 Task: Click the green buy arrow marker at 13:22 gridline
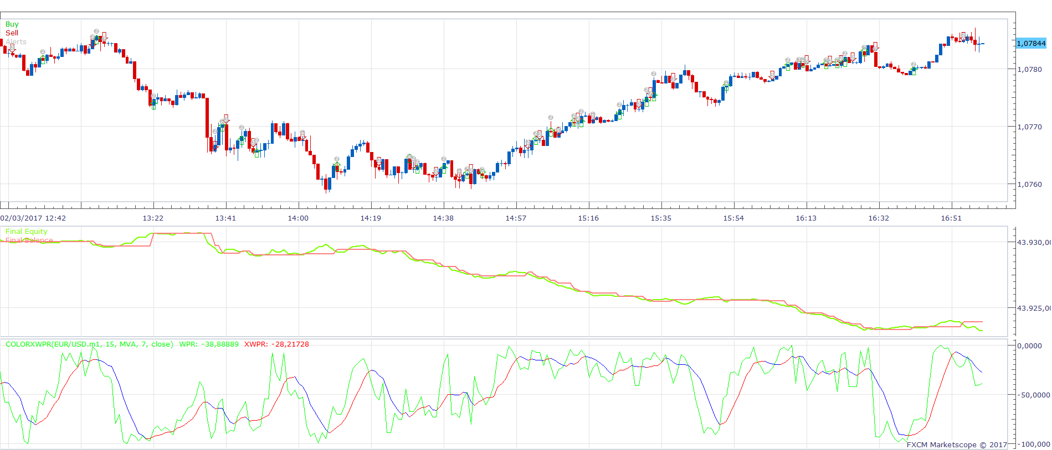coord(153,105)
